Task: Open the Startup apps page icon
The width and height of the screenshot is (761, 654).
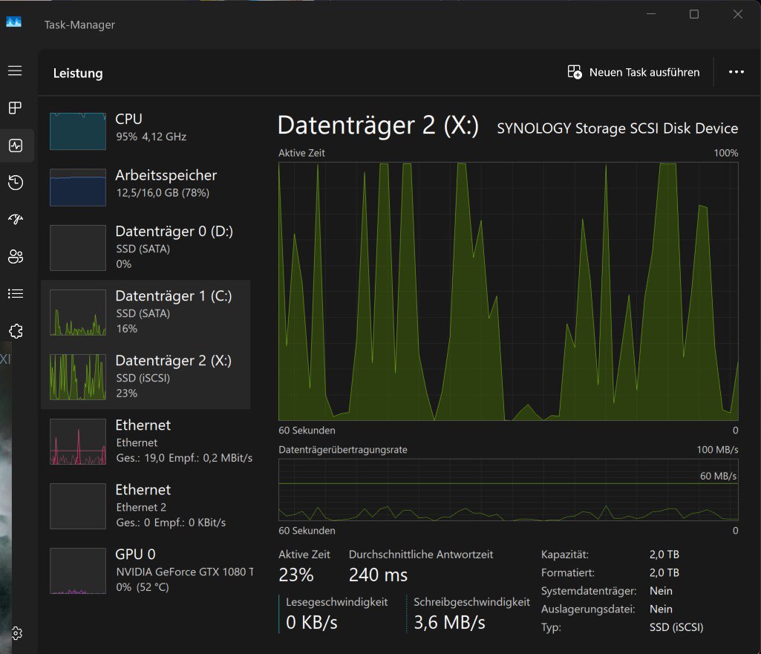Action: 16,219
